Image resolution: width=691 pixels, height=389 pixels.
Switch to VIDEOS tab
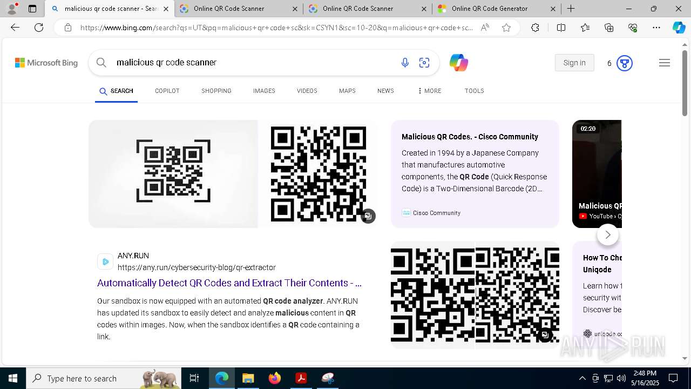307,91
